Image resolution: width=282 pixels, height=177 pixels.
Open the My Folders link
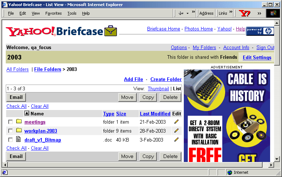click(204, 47)
